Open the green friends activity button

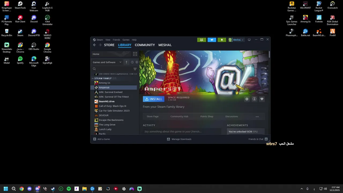tap(202, 40)
